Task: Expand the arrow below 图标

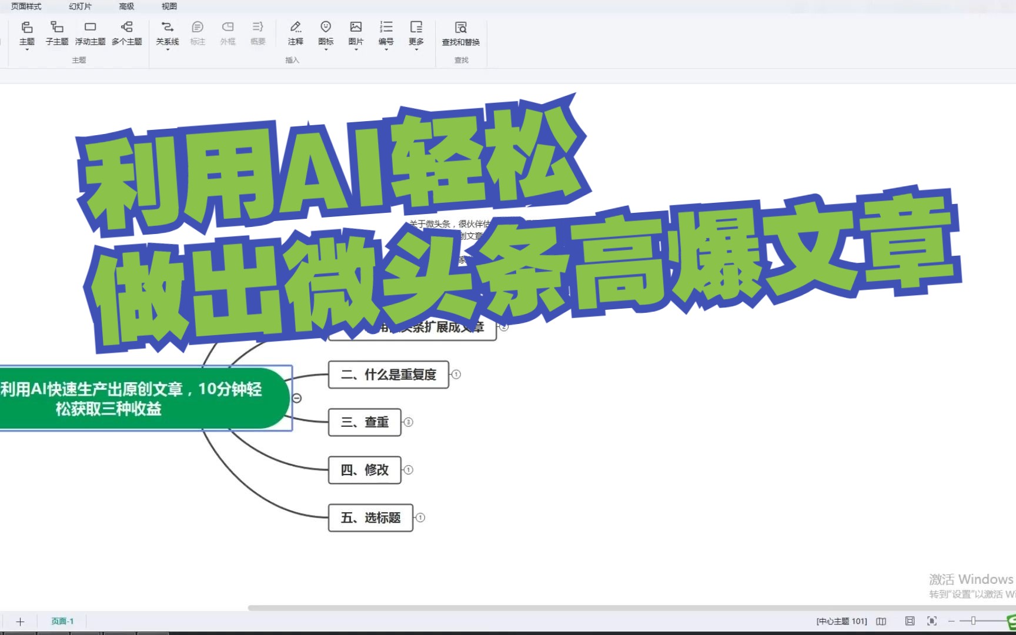Action: point(326,50)
